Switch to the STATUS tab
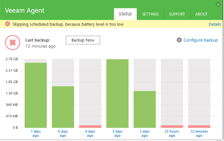224x141 pixels. 125,14
